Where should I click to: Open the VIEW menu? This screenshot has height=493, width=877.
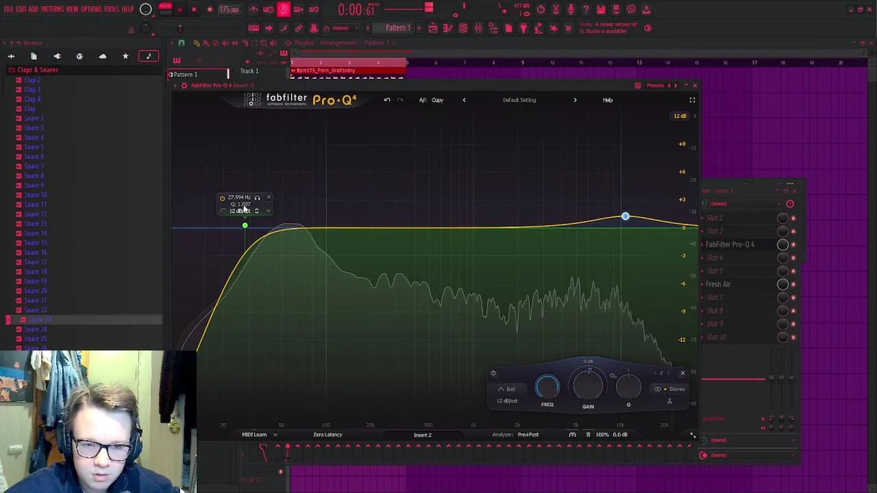[72, 10]
